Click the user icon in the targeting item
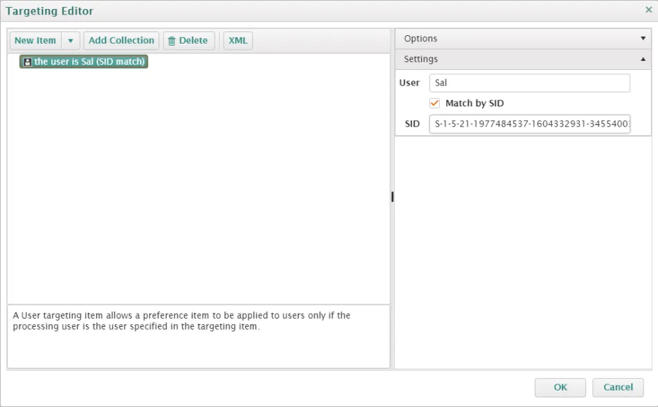658x407 pixels. coord(27,62)
